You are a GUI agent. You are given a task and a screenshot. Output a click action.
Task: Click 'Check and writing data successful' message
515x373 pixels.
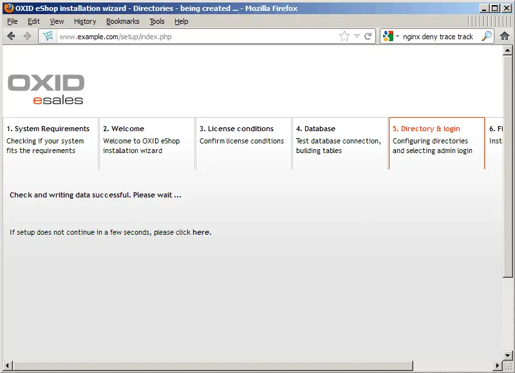[x=95, y=195]
